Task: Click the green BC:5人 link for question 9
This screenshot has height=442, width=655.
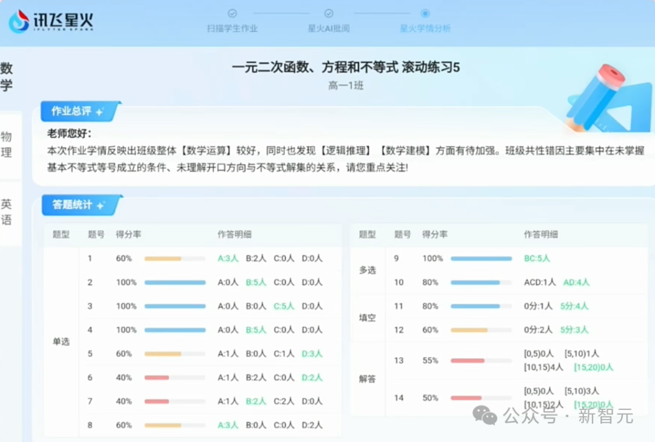Action: [x=536, y=258]
